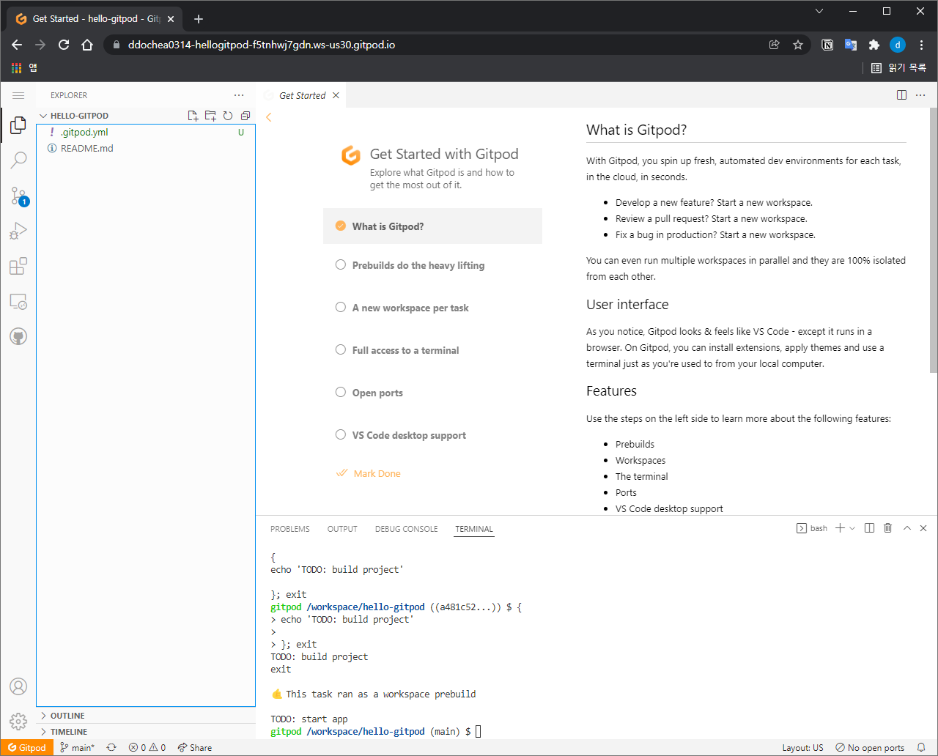Refresh the Explorer file list
Image resolution: width=938 pixels, height=756 pixels.
tap(228, 116)
